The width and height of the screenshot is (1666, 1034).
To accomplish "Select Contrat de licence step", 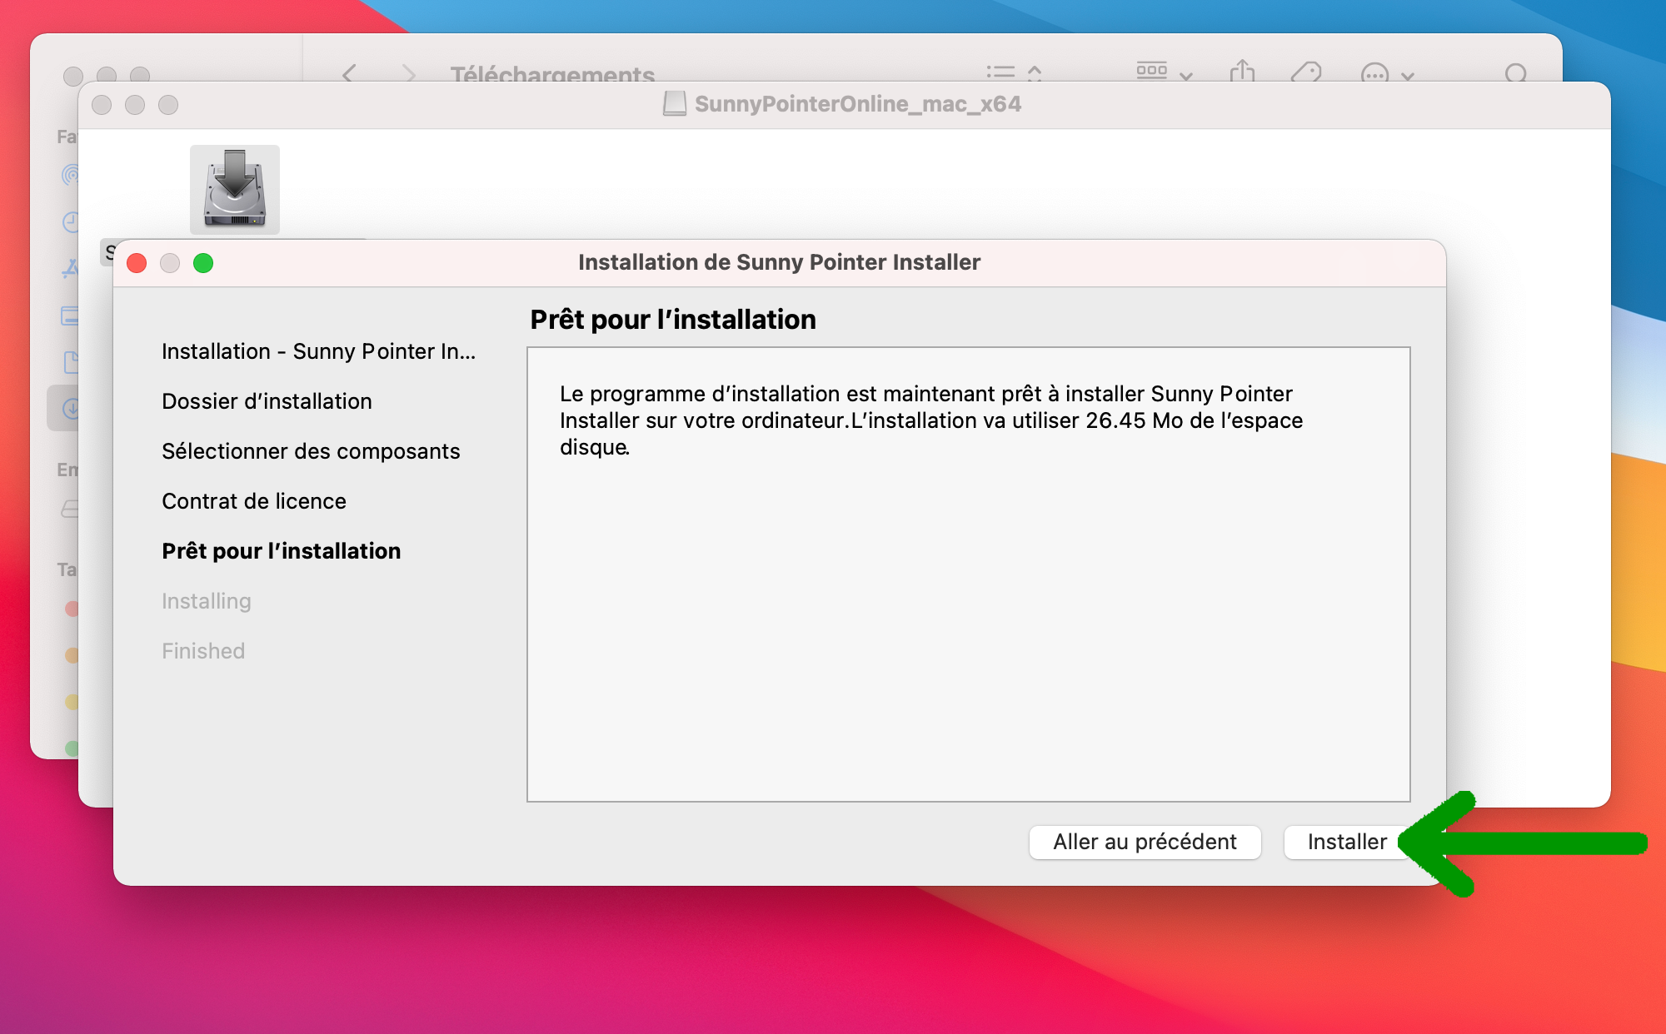I will 257,500.
